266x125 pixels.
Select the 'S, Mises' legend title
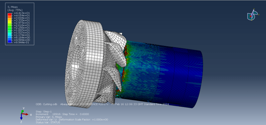pyautogui.click(x=13, y=7)
